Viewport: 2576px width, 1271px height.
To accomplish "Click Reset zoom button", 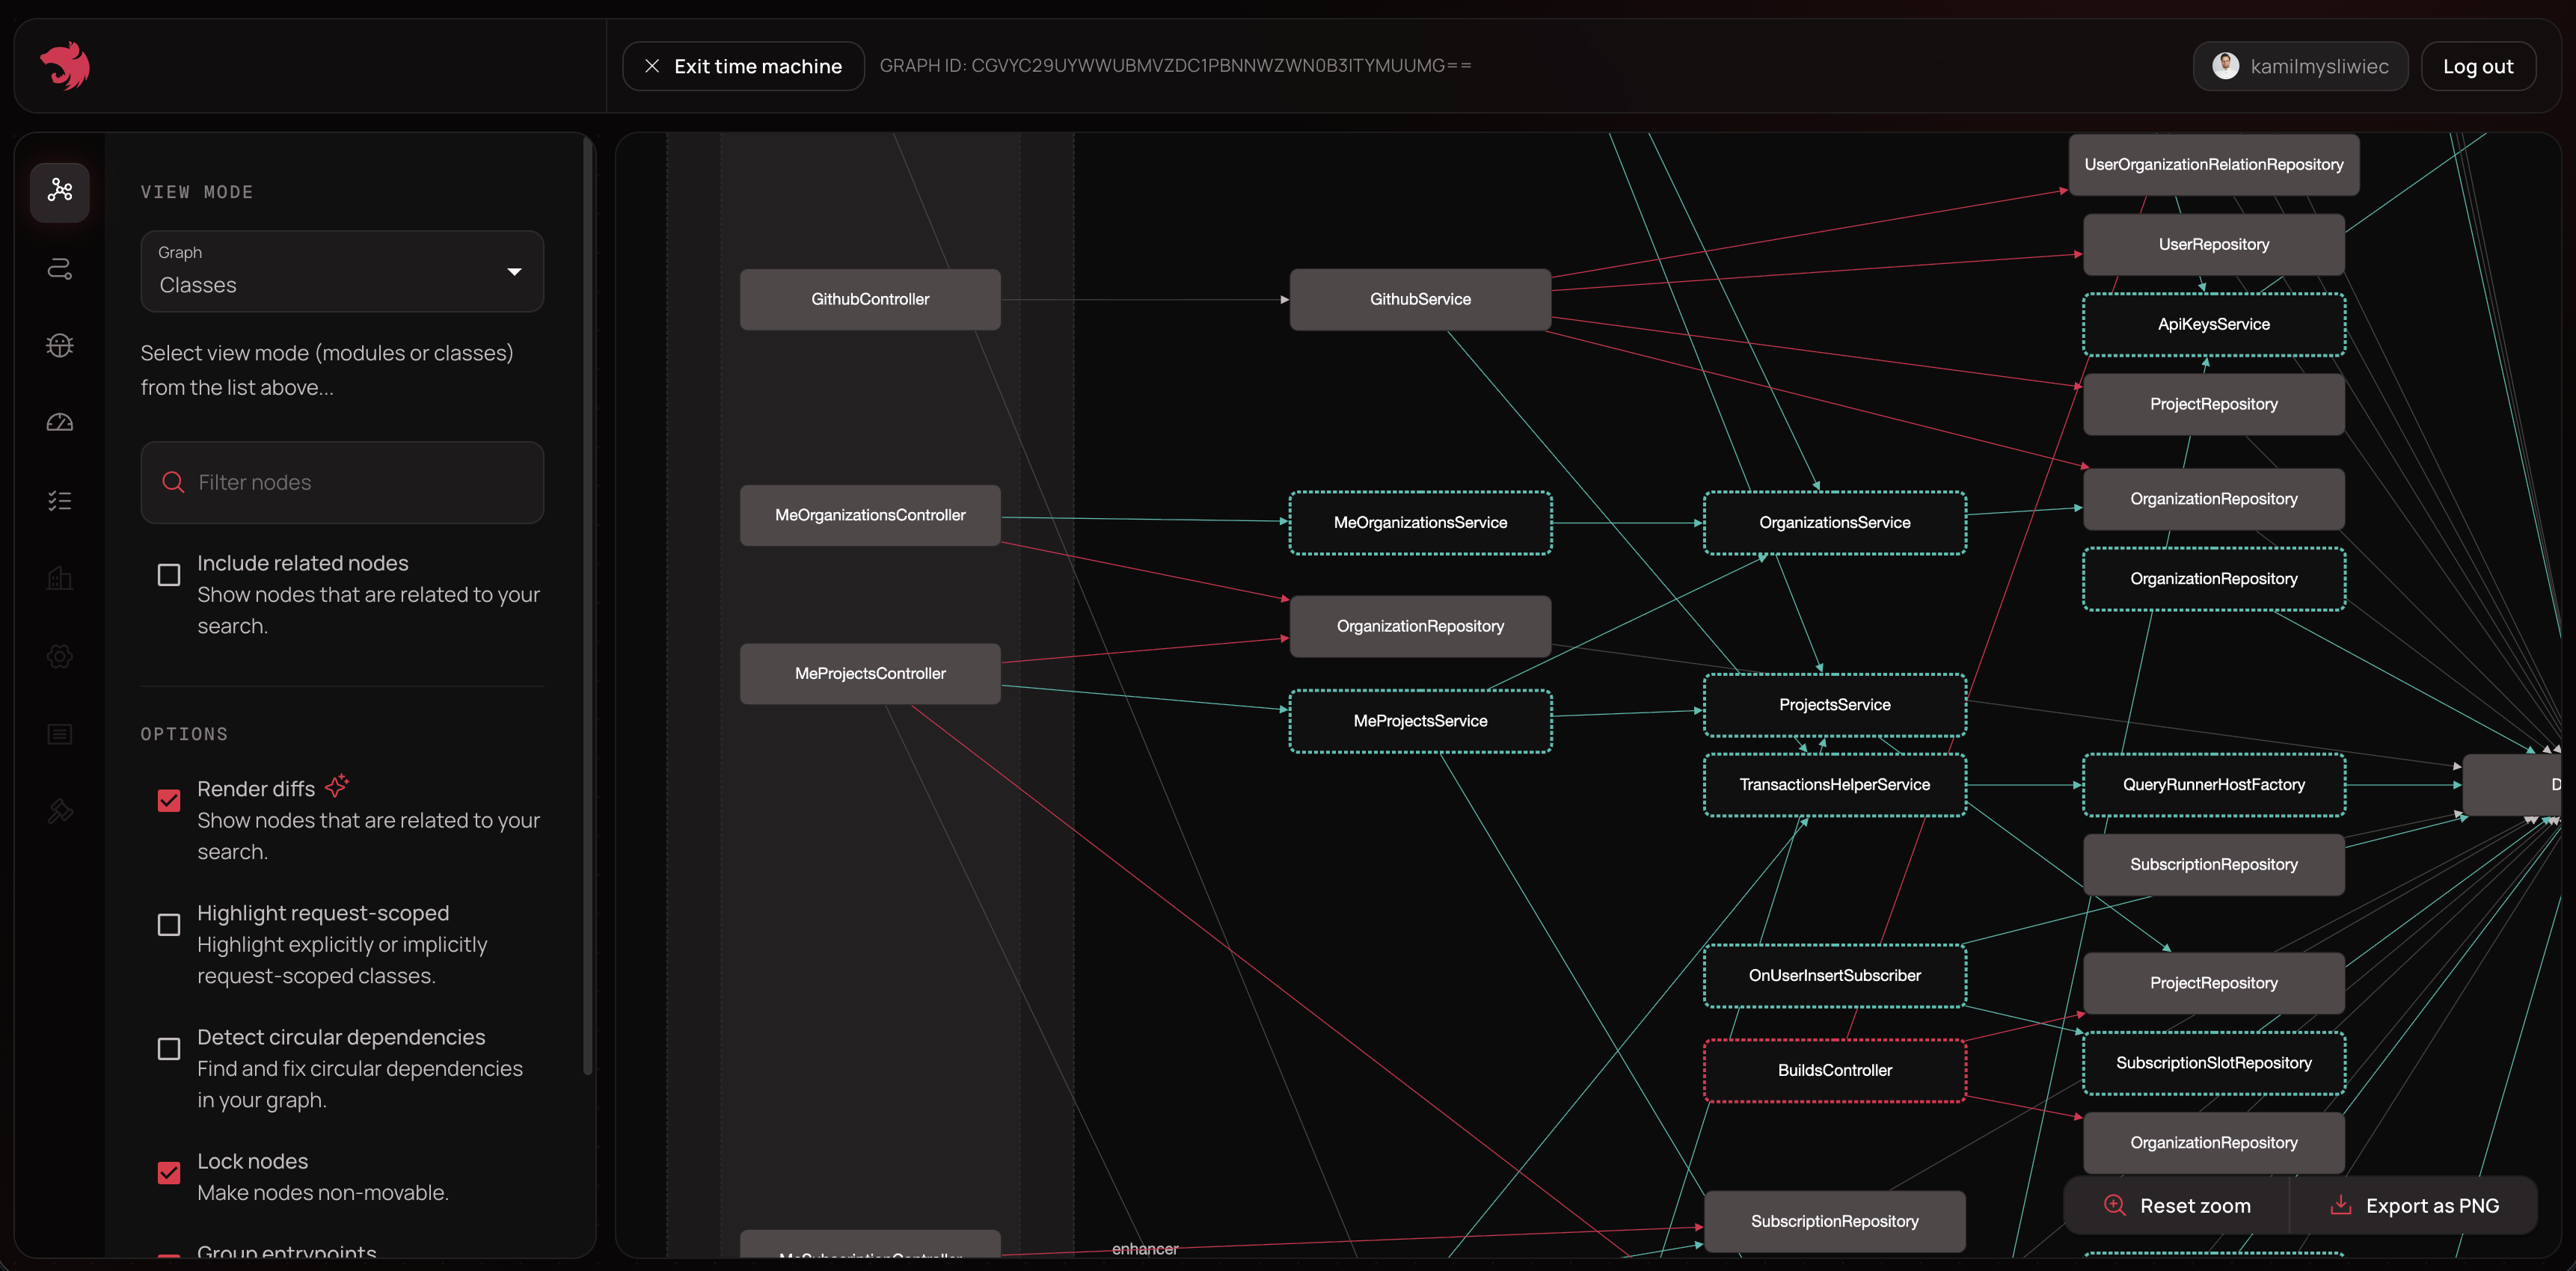I will (2177, 1205).
